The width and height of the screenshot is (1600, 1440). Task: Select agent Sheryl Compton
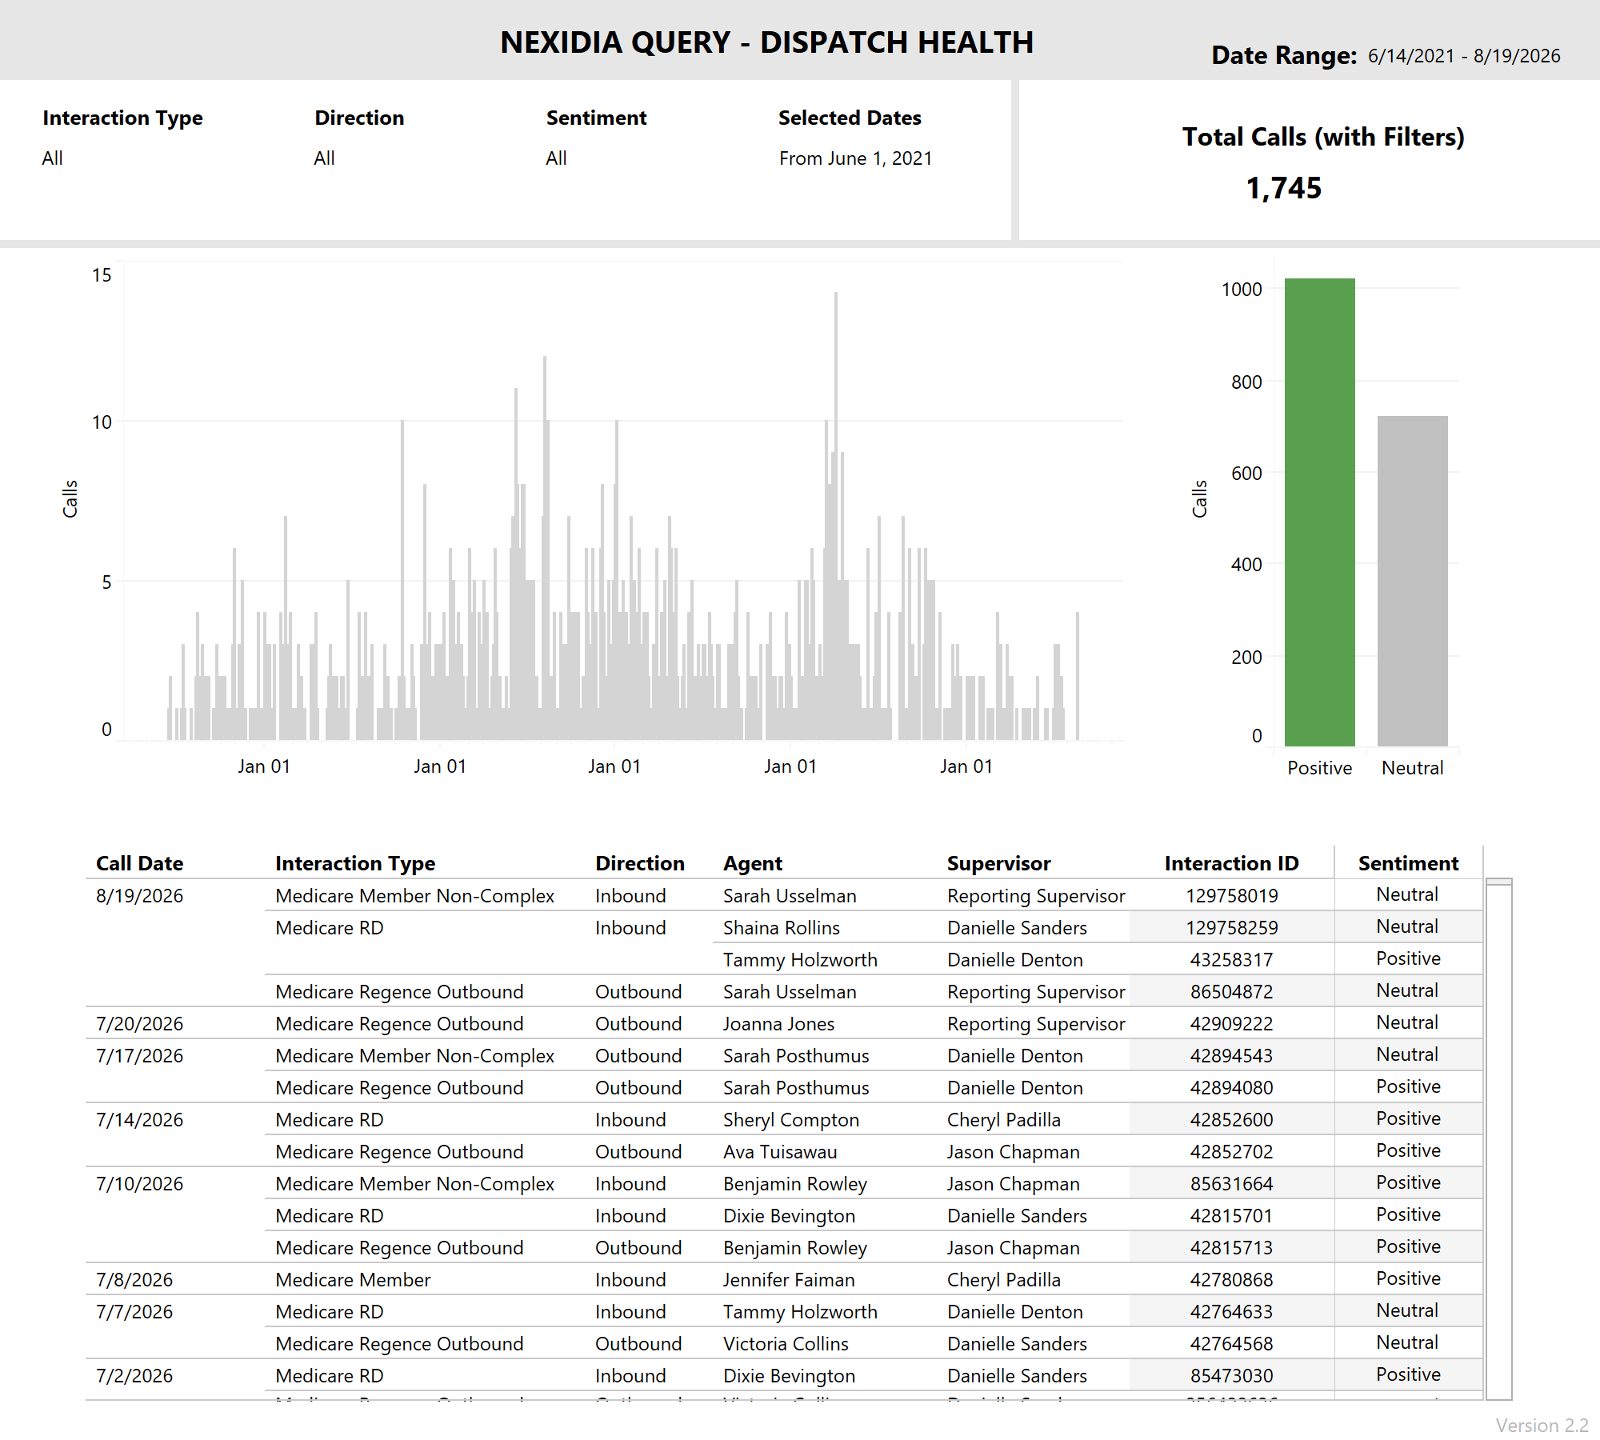[x=791, y=1119]
